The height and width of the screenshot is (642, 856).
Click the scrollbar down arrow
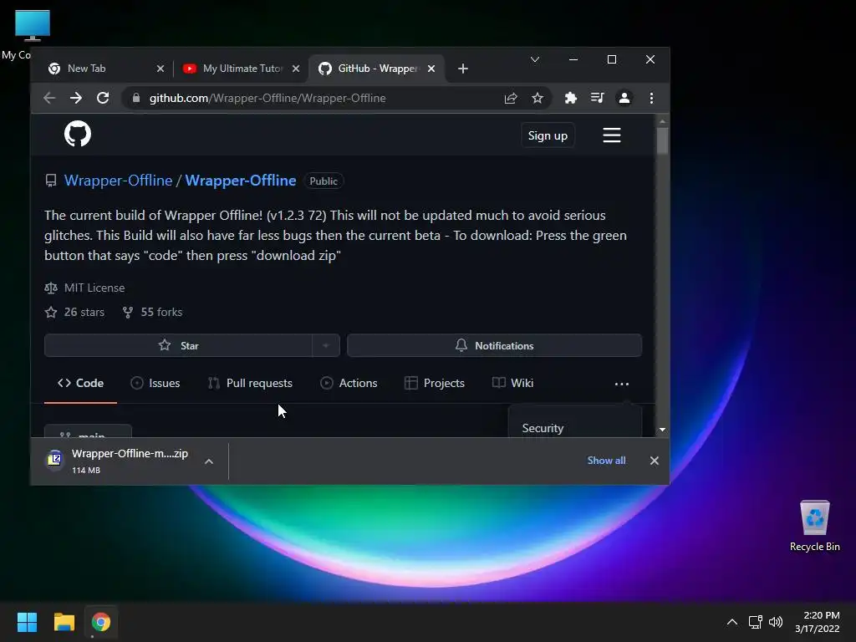tap(662, 431)
